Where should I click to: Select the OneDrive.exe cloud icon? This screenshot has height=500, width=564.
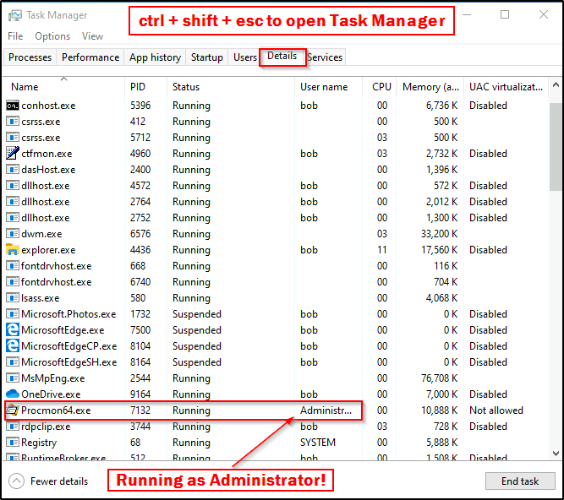[13, 394]
